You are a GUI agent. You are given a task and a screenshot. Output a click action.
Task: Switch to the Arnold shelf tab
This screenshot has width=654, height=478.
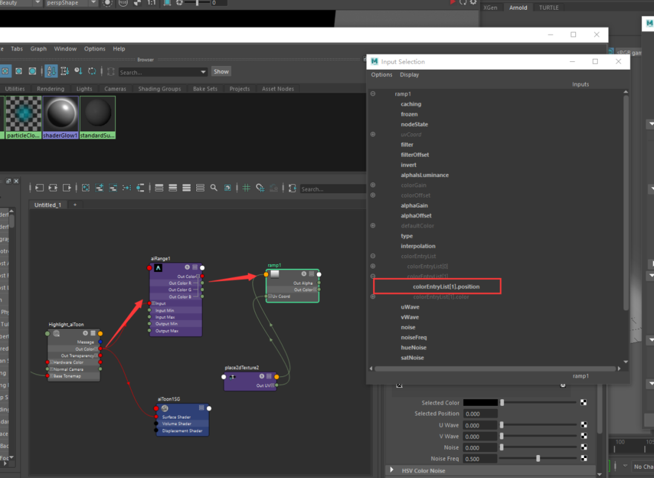(x=518, y=7)
